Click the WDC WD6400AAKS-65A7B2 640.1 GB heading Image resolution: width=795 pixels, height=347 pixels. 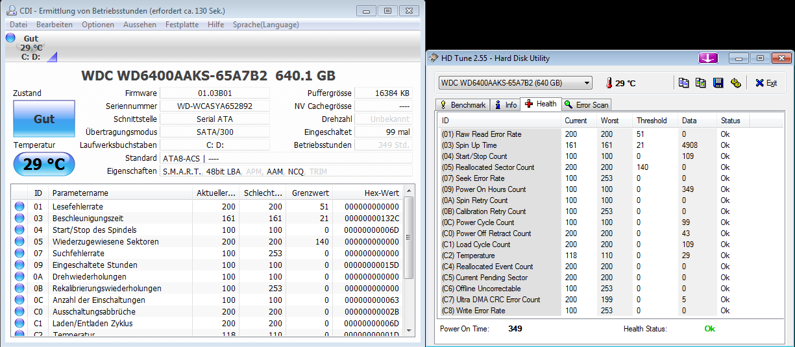[x=208, y=76]
